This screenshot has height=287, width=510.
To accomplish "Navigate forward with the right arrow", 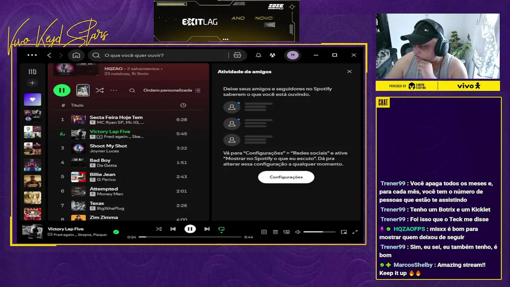I will 61,55.
